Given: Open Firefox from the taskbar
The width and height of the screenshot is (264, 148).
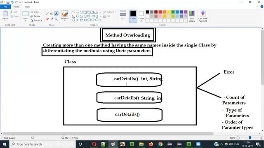Looking at the screenshot, I should pyautogui.click(x=151, y=144).
